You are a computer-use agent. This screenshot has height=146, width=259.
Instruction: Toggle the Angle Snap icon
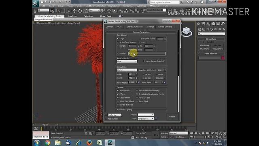click(x=126, y=11)
